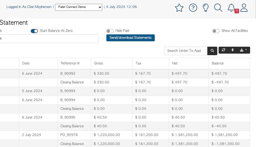Screen dimensions: 256x147
Task: Refresh the statement table
Action: (223, 50)
